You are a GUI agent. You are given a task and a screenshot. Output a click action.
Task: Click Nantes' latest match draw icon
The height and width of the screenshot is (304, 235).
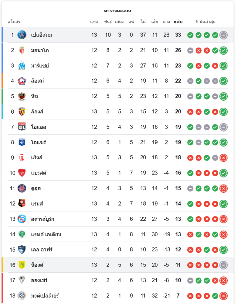coord(223,265)
